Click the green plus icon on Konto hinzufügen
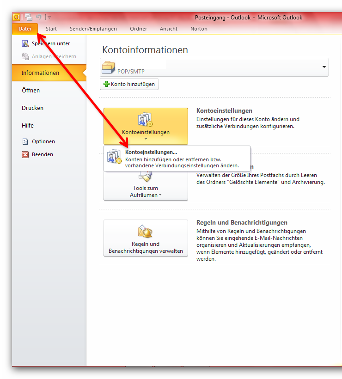The image size is (342, 379). tap(106, 84)
